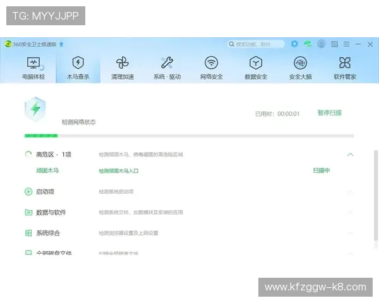Click the 360 logo in title bar
Screen dimensions: 379x303
coord(8,44)
